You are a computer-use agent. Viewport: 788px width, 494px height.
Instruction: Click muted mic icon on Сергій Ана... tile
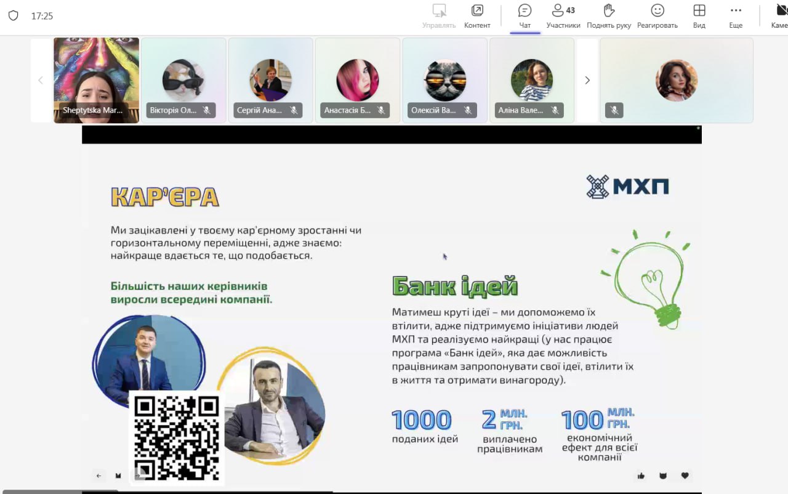click(294, 110)
